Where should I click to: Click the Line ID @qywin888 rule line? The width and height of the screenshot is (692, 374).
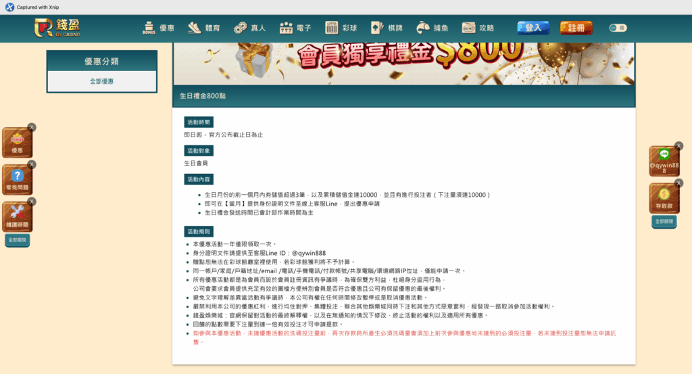[259, 253]
